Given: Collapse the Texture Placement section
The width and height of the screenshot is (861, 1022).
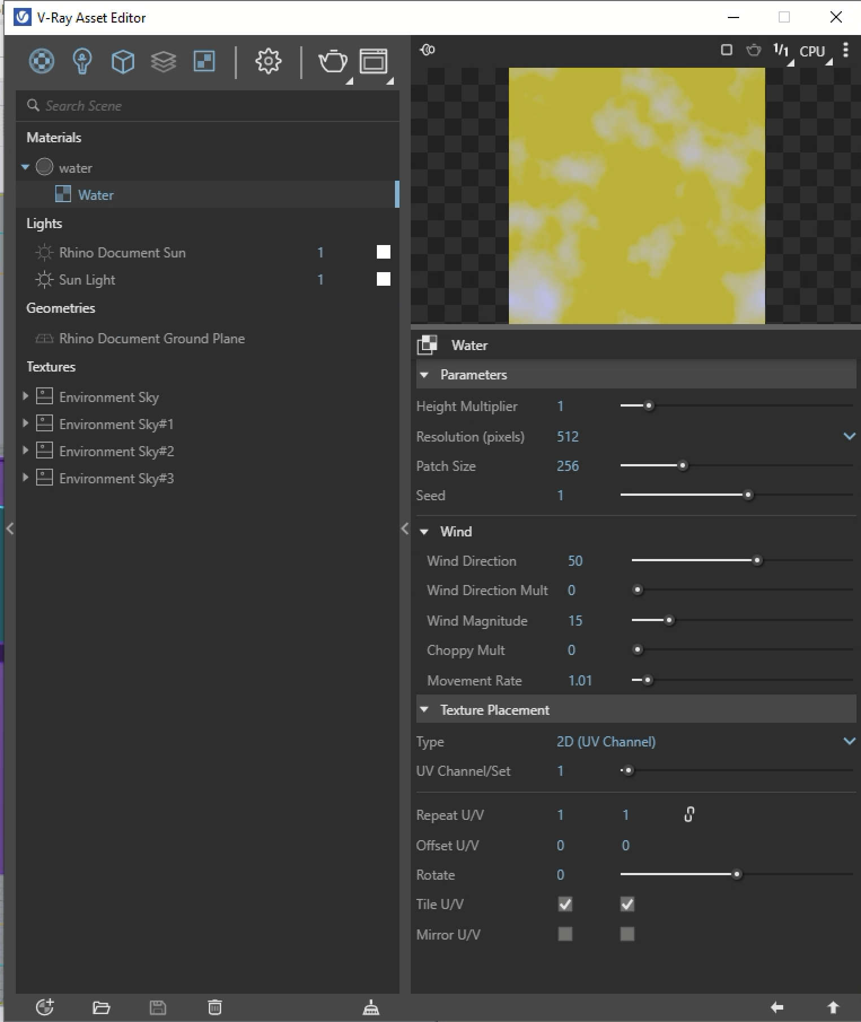Looking at the screenshot, I should (424, 710).
